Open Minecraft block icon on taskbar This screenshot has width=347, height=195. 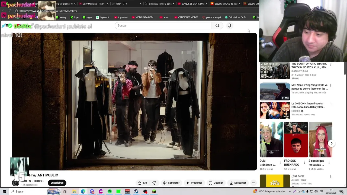pos(154,191)
